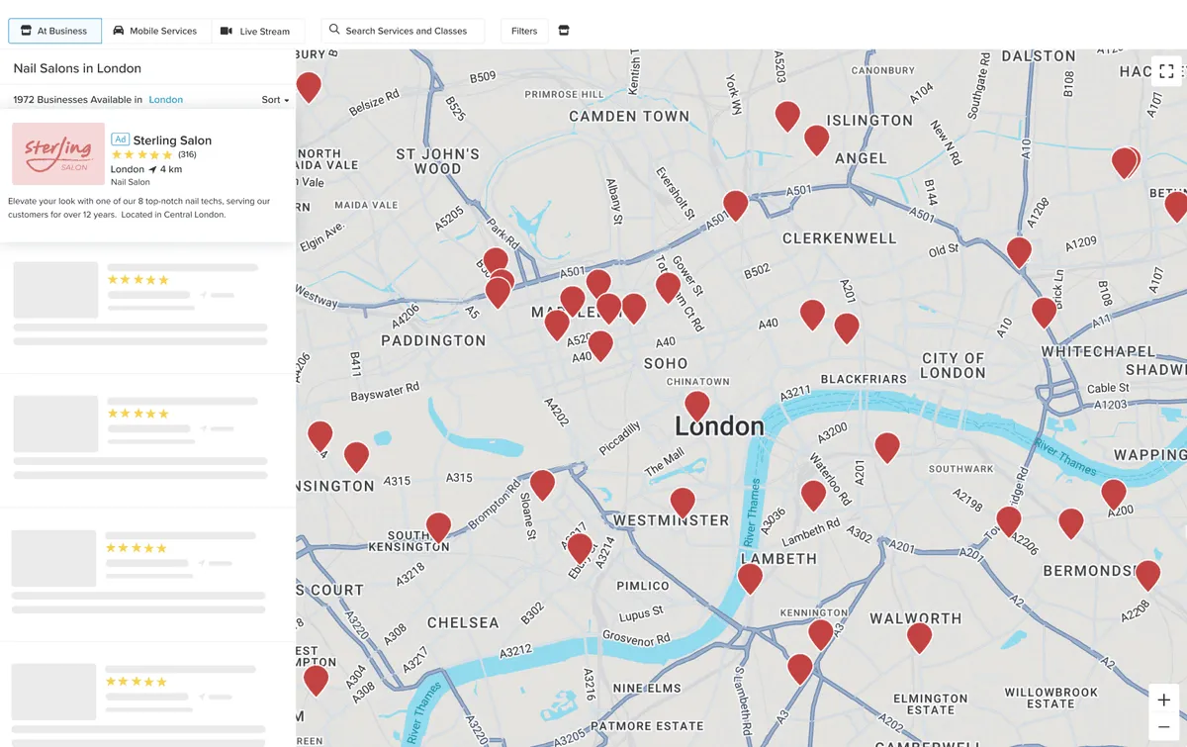The width and height of the screenshot is (1187, 747).
Task: Open the Sterling Salon logo thumbnail
Action: pos(58,153)
